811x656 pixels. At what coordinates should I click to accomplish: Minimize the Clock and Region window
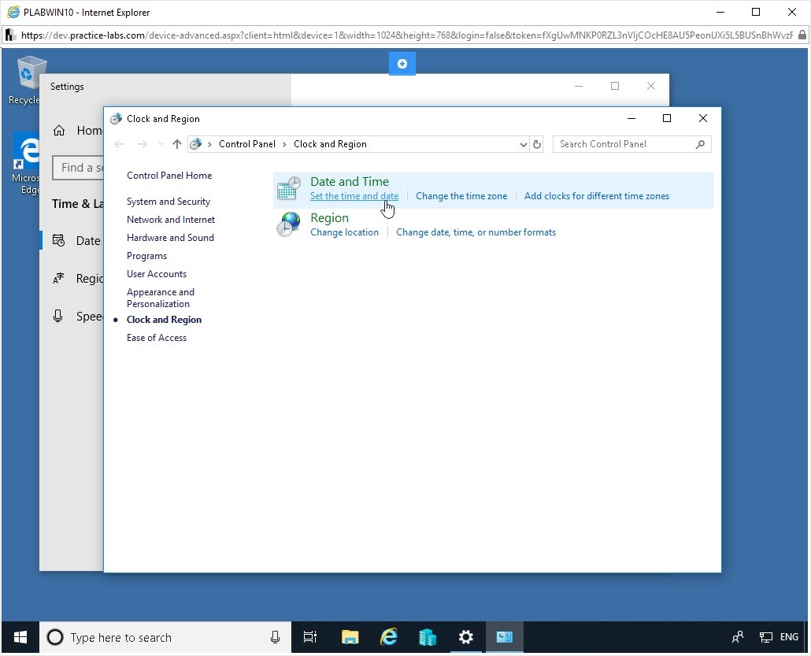click(x=631, y=118)
